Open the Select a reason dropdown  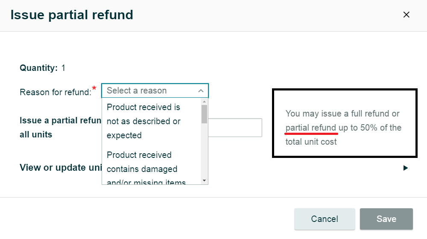[x=149, y=90]
